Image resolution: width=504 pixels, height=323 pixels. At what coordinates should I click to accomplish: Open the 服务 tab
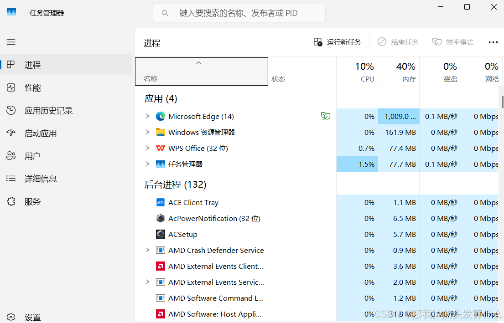(66, 201)
